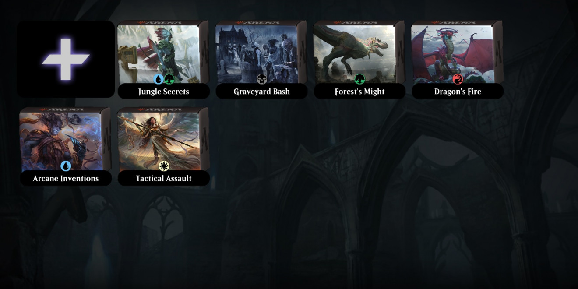Click the black skull mana icon on Graveyard Bash
Viewport: 578px width, 289px height.
click(x=262, y=79)
